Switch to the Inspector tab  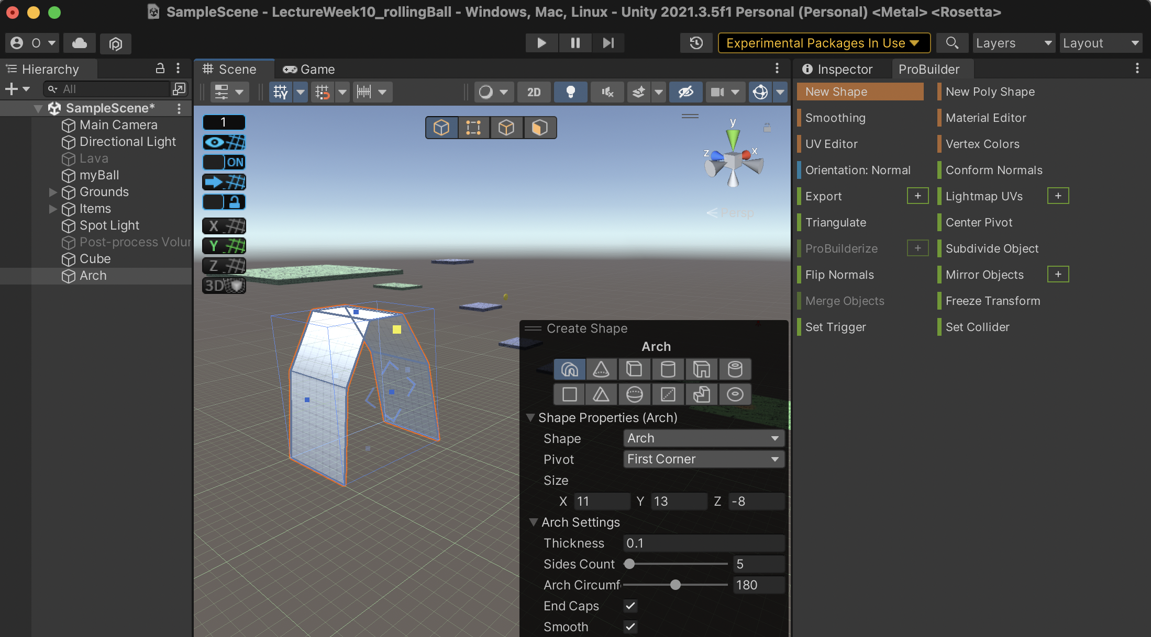[837, 69]
